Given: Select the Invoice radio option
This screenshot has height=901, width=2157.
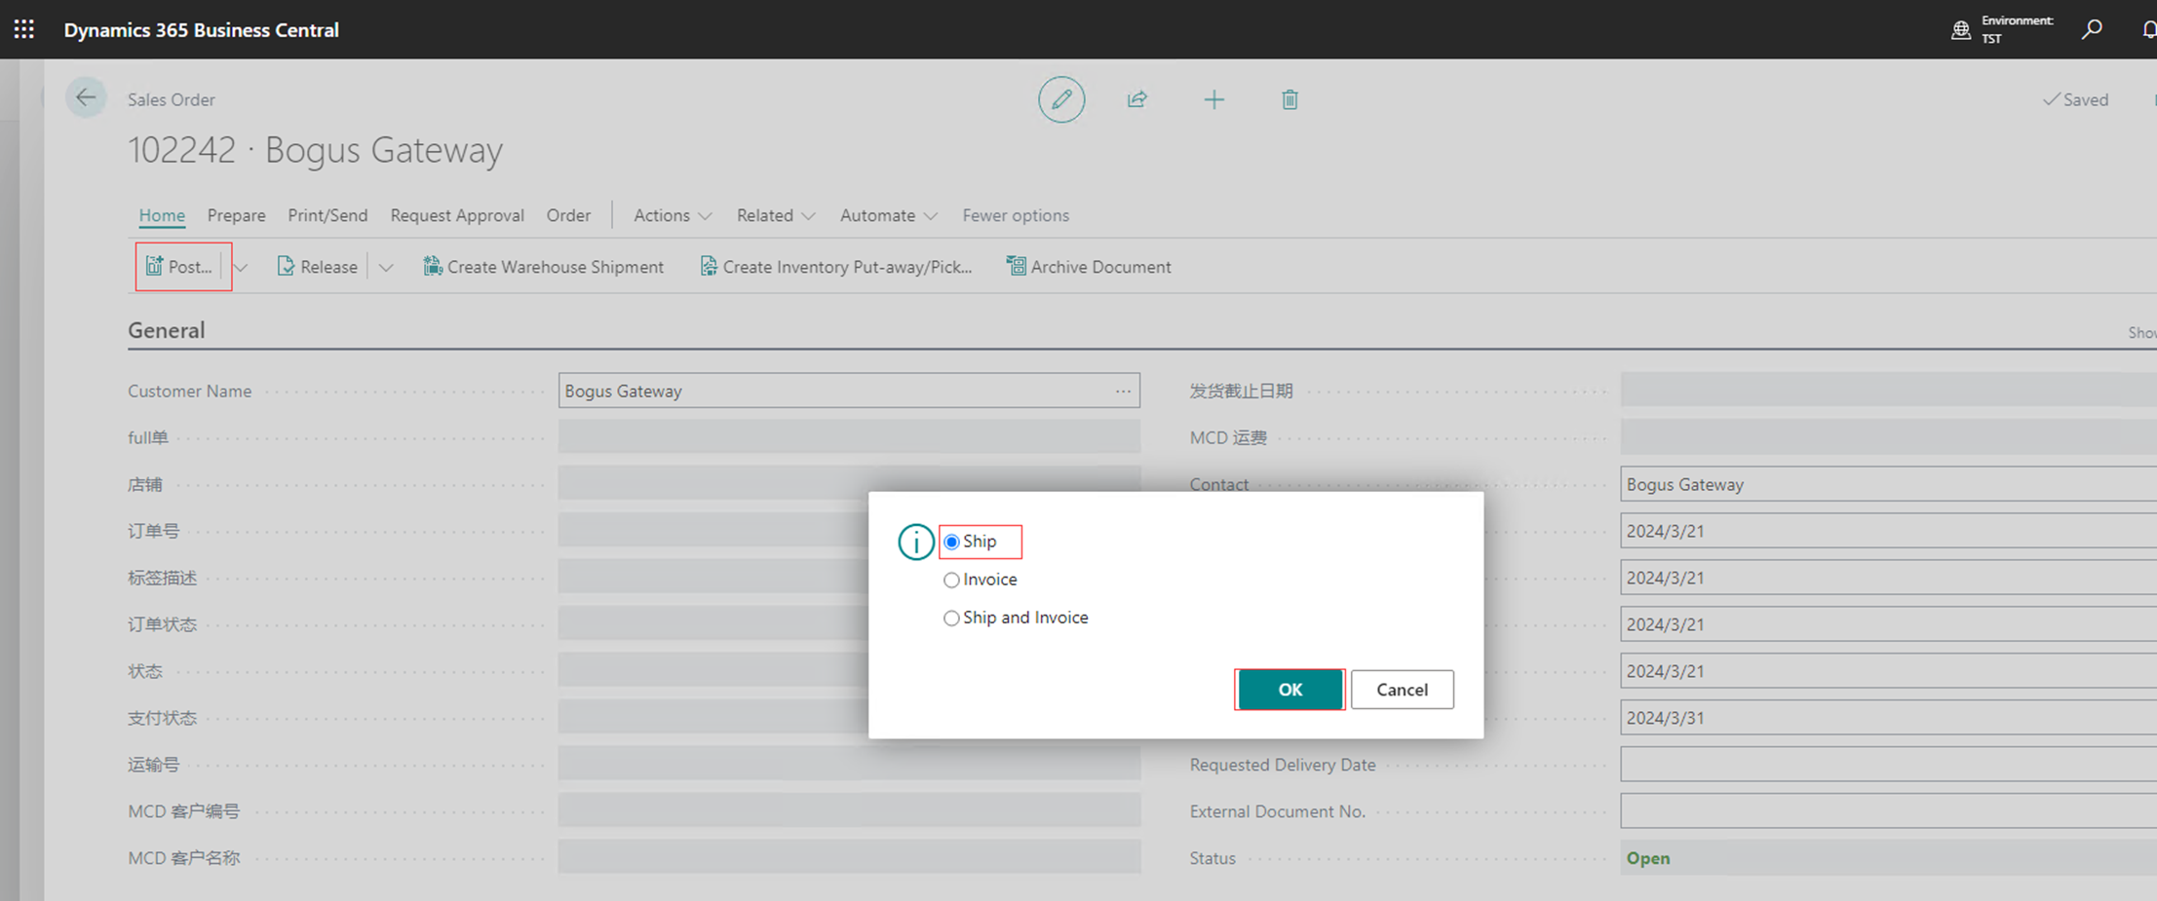Looking at the screenshot, I should (951, 580).
